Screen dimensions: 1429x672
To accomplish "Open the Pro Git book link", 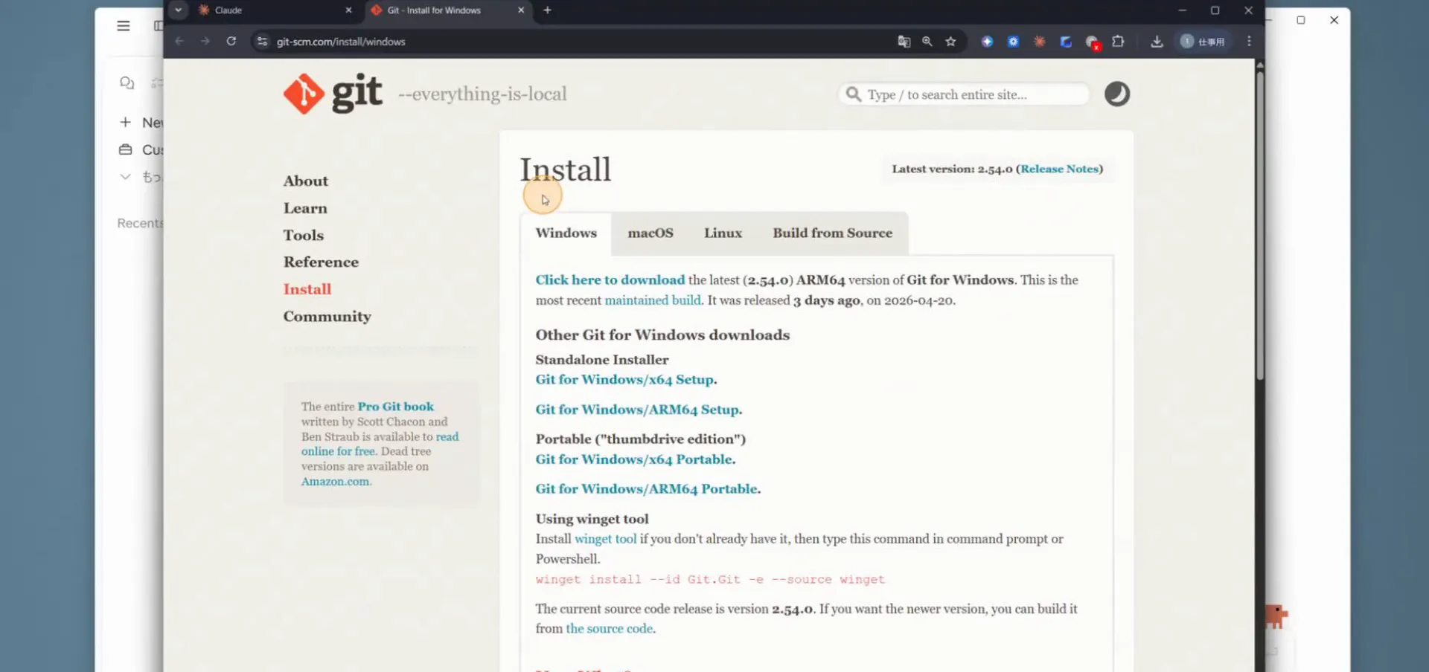I will click(x=396, y=407).
